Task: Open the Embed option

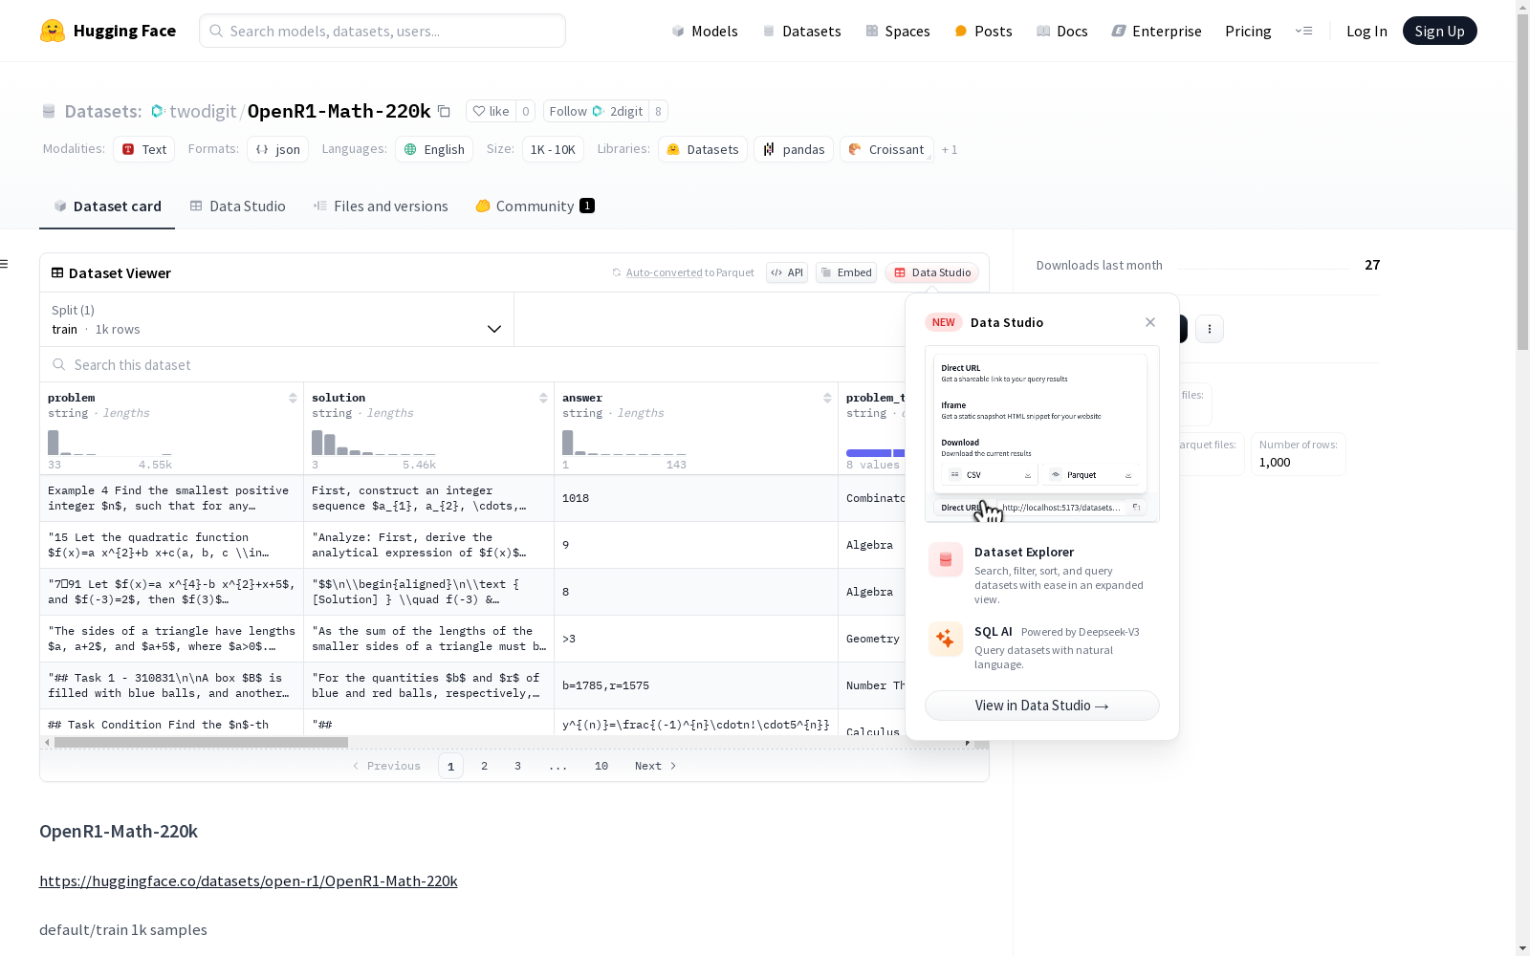Action: tap(846, 272)
